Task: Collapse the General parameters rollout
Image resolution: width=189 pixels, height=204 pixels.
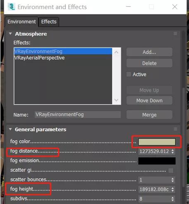Action: pos(10,129)
